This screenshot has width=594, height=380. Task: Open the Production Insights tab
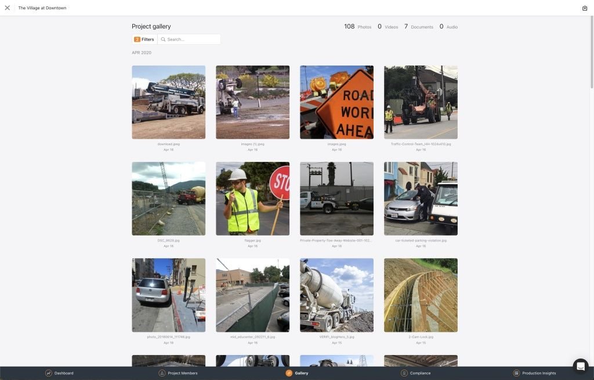pyautogui.click(x=534, y=373)
